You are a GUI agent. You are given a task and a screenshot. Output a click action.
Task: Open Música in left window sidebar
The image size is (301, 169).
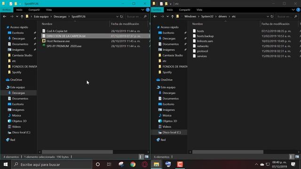click(15, 115)
